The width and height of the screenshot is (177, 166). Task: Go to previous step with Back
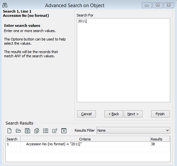tap(114, 114)
